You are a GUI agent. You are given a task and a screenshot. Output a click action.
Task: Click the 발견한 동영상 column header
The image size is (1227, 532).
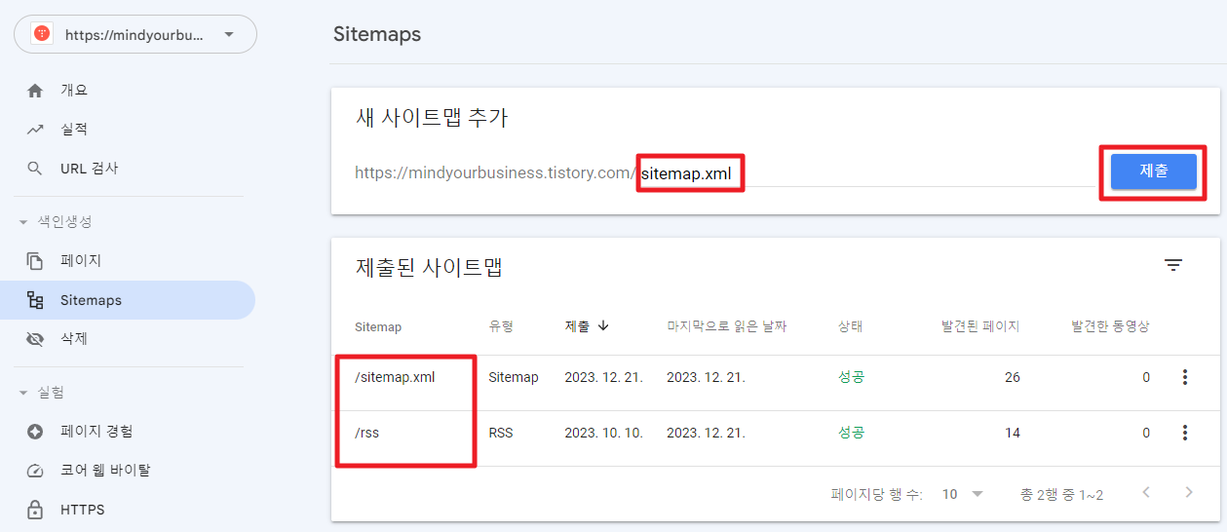(x=1110, y=326)
